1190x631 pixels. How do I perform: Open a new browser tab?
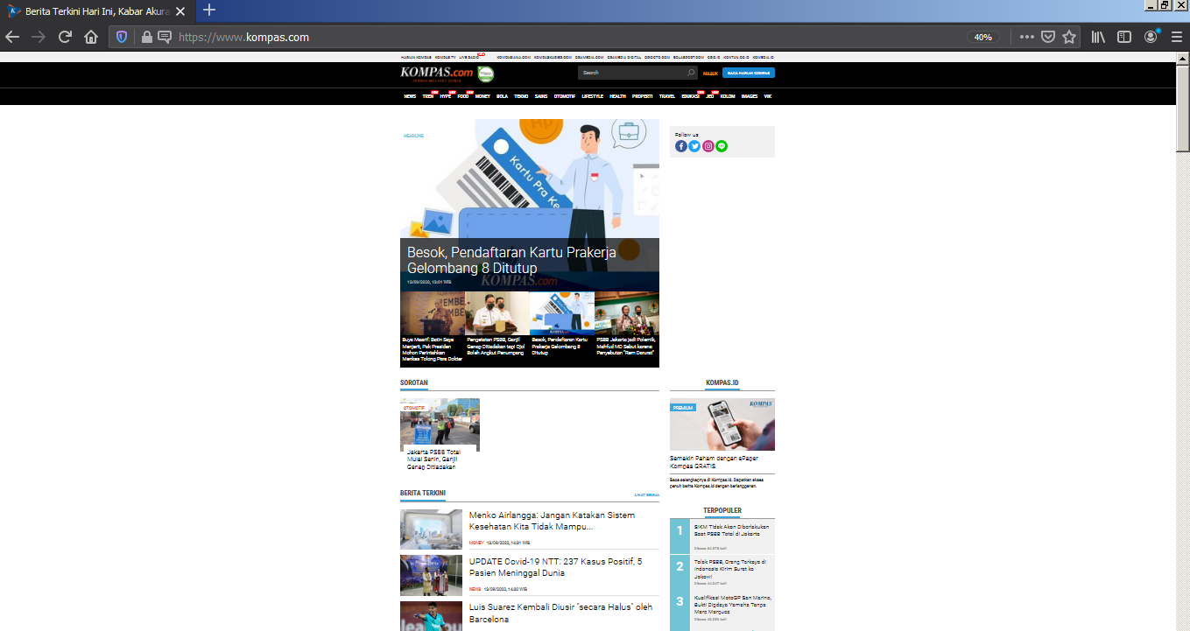[x=209, y=11]
